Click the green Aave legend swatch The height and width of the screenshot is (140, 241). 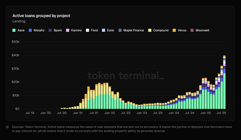pyautogui.click(x=14, y=30)
